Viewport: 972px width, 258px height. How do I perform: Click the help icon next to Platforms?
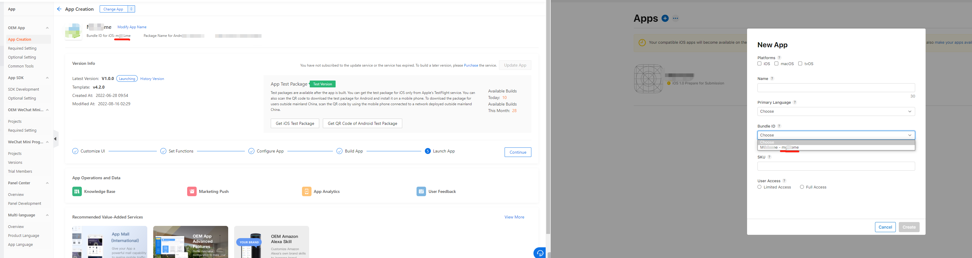(x=779, y=58)
